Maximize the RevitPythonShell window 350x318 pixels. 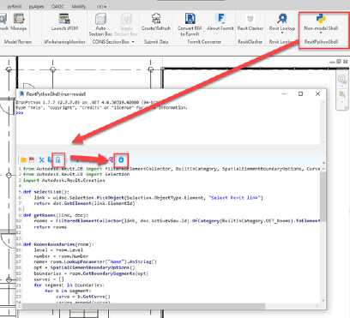(x=300, y=93)
